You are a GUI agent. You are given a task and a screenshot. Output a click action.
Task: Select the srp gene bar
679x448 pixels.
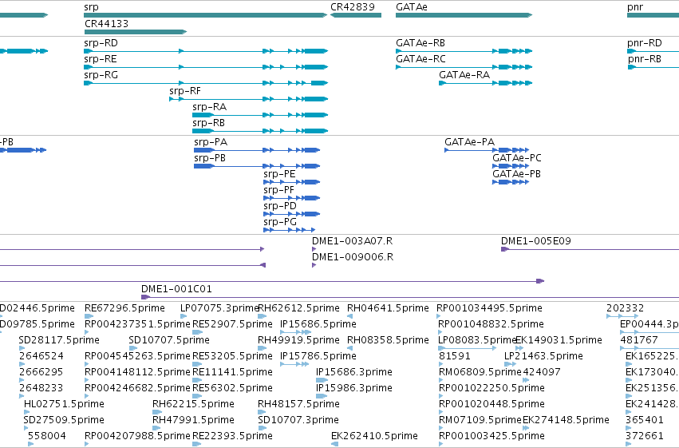[205, 15]
